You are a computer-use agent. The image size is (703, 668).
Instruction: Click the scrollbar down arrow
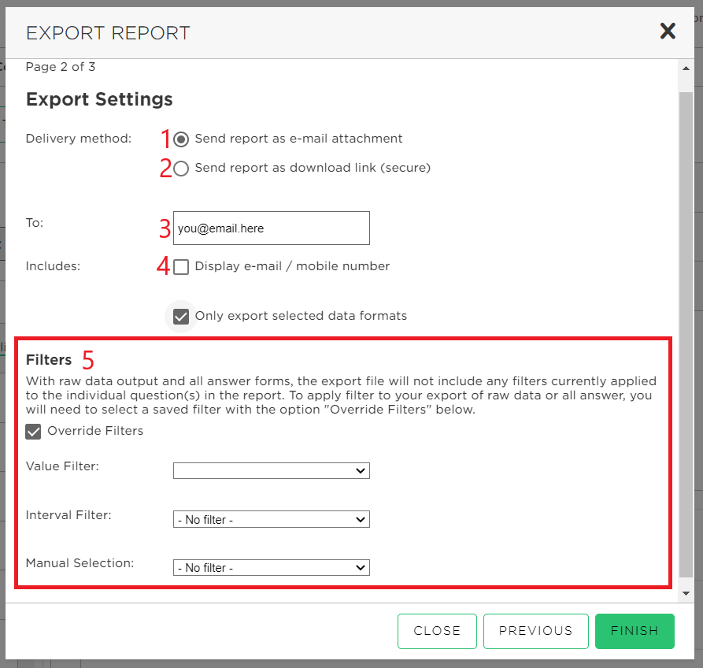coord(686,593)
